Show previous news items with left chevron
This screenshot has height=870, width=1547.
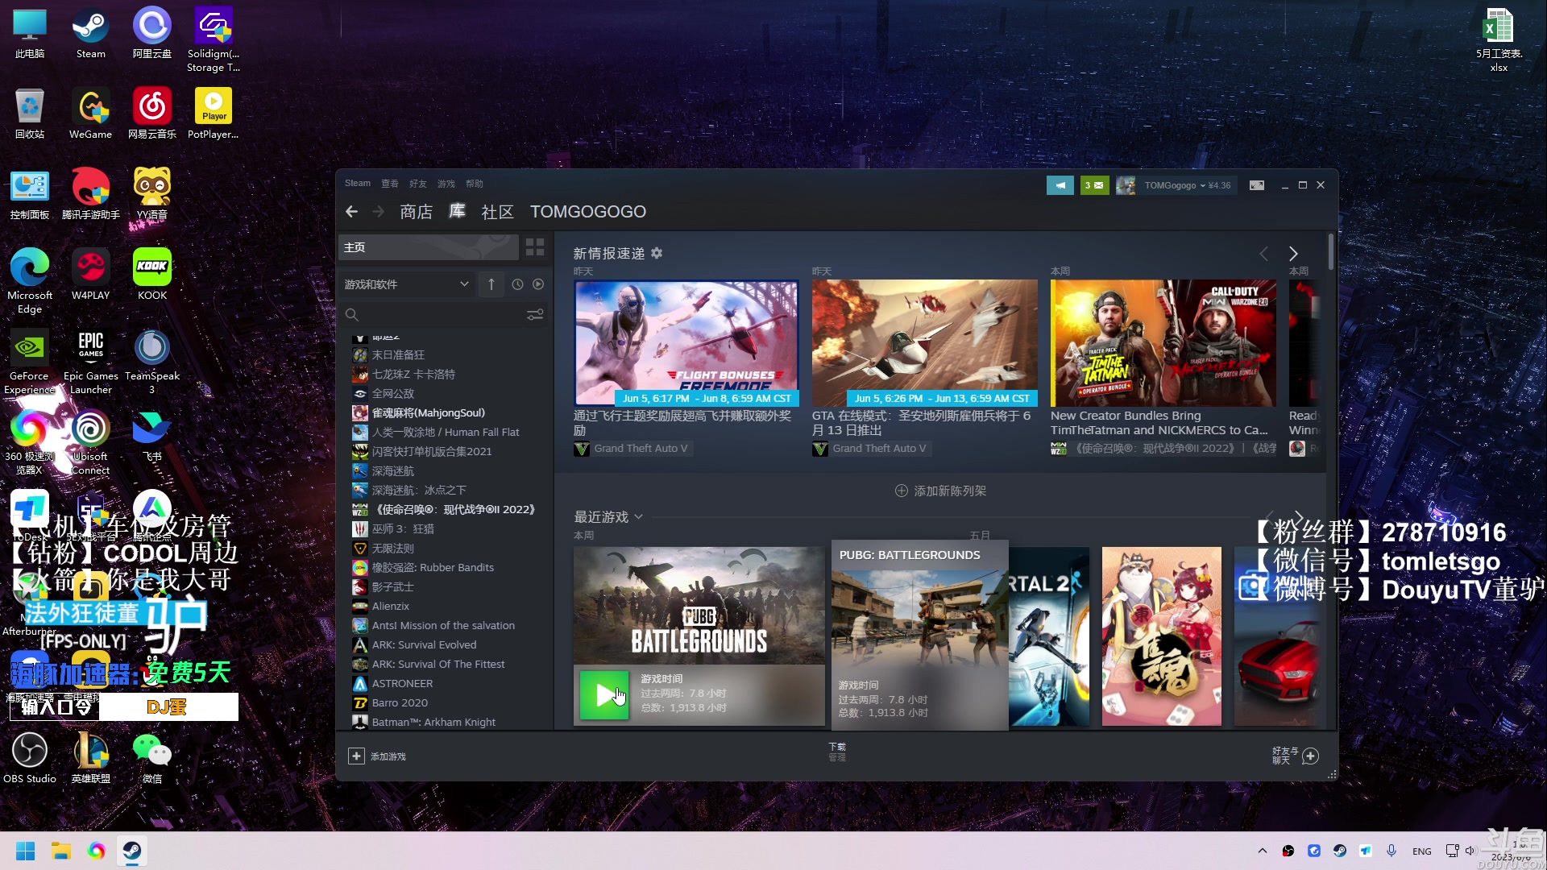point(1264,254)
